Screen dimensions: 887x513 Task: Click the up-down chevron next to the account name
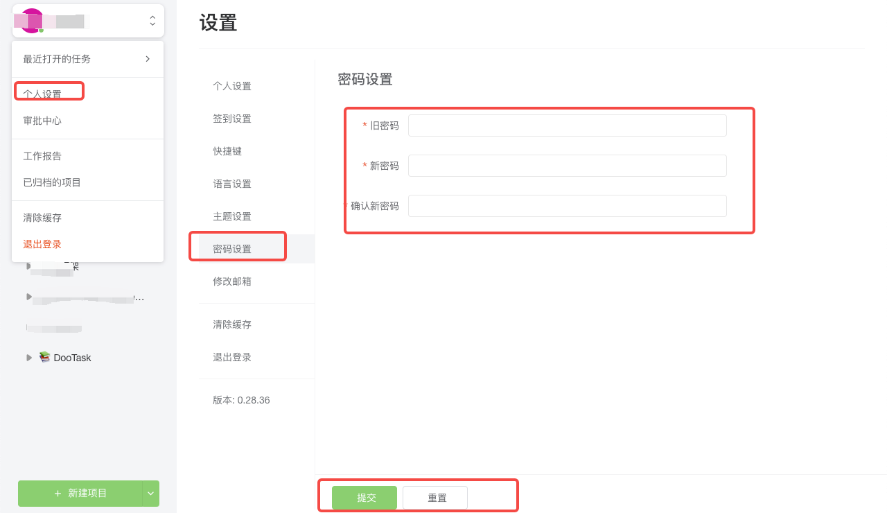pyautogui.click(x=152, y=21)
